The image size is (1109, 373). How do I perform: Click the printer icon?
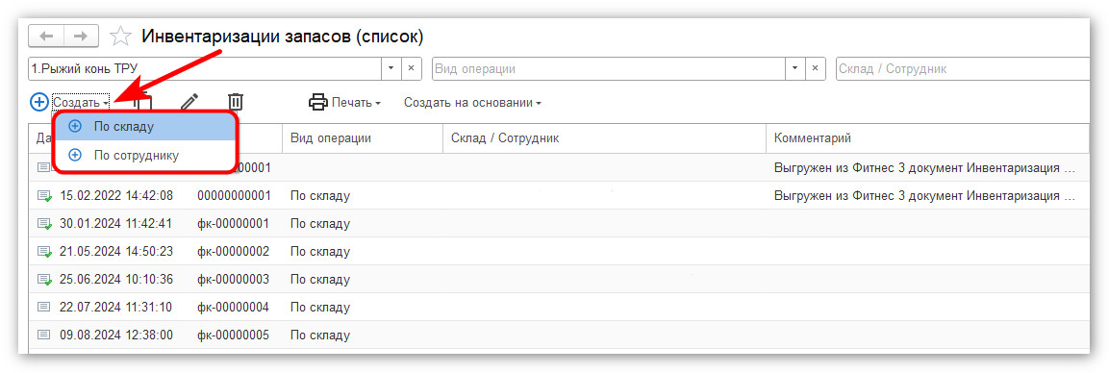click(x=318, y=103)
